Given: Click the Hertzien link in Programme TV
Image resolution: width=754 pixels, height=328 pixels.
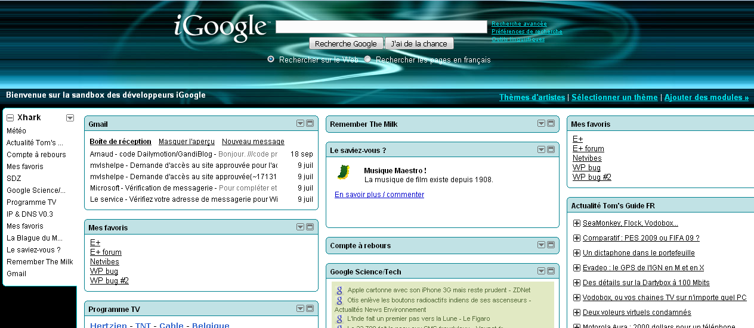Looking at the screenshot, I should 109,325.
